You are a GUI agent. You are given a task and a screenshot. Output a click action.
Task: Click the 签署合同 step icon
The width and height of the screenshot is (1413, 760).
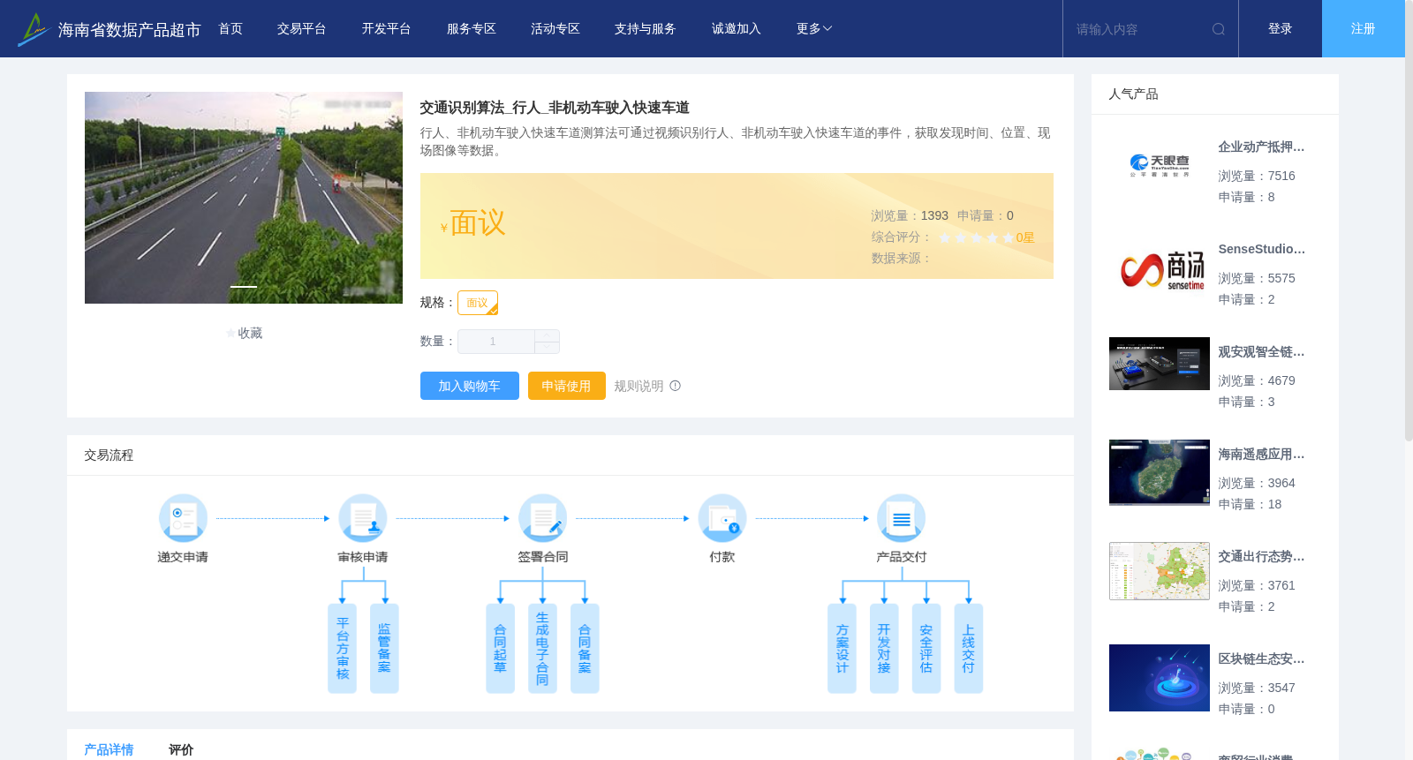(x=543, y=518)
